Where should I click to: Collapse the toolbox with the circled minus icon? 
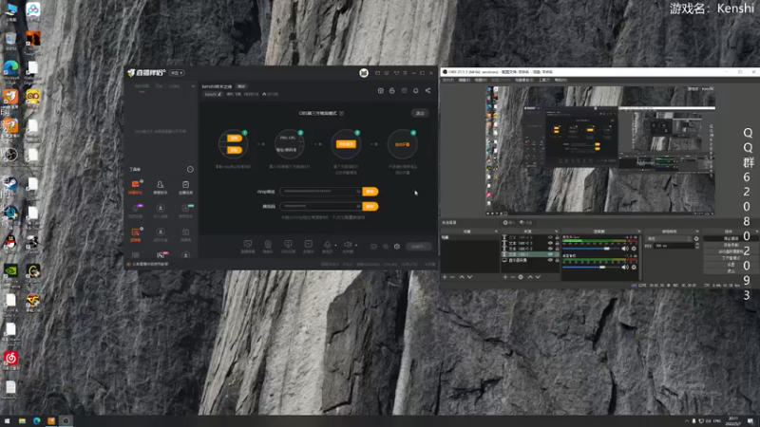190,170
